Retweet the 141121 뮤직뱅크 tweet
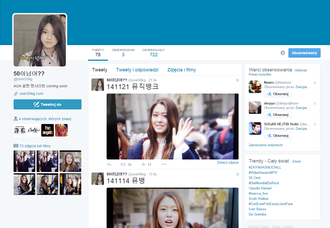The width and height of the screenshot is (330, 228). [x=123, y=164]
